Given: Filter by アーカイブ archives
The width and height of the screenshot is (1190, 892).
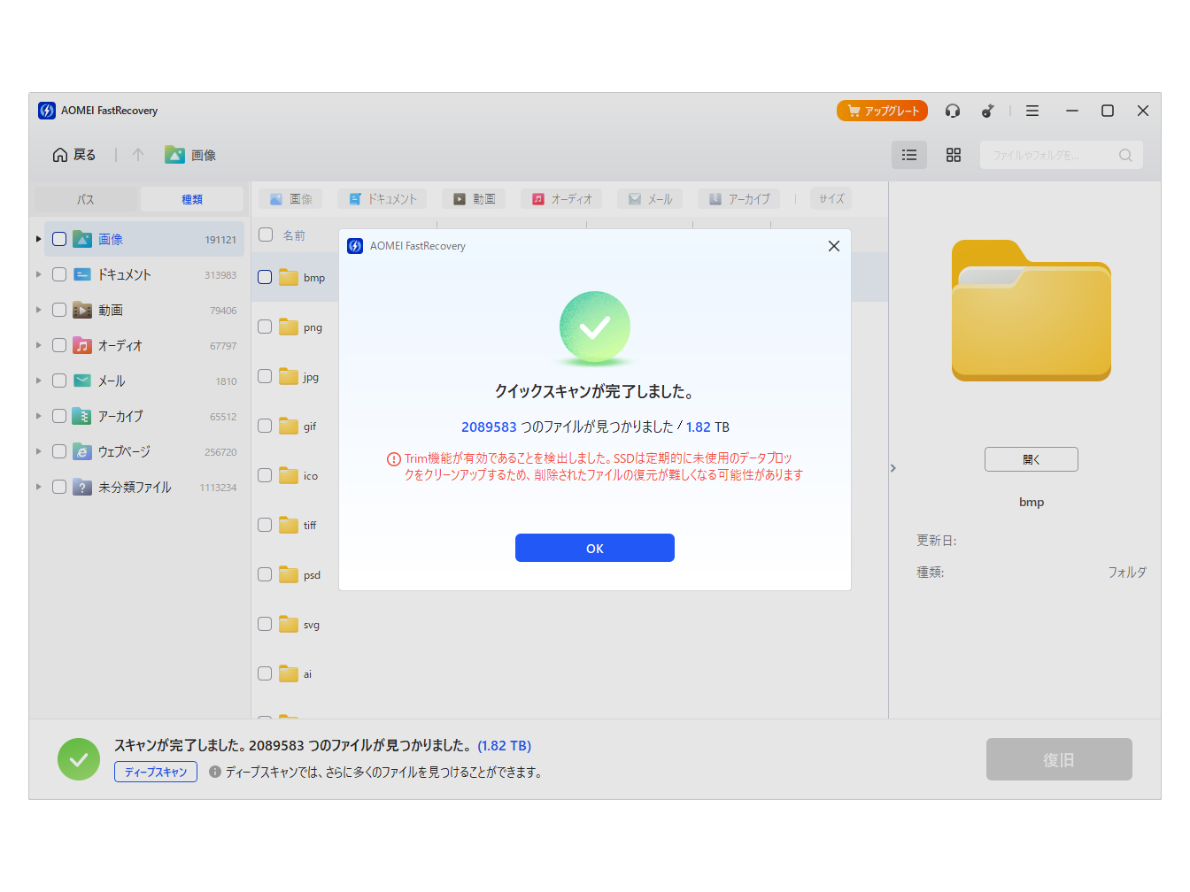Looking at the screenshot, I should click(738, 199).
